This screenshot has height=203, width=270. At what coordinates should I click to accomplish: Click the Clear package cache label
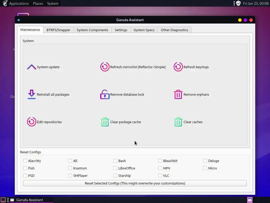click(x=125, y=122)
